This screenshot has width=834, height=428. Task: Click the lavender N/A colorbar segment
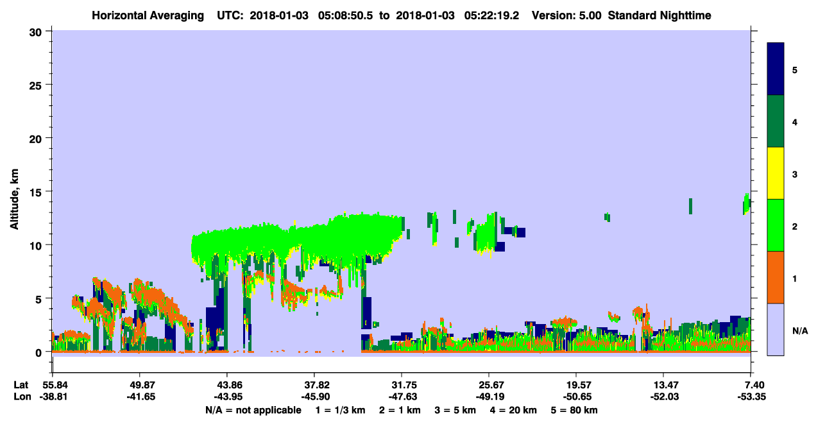(776, 329)
